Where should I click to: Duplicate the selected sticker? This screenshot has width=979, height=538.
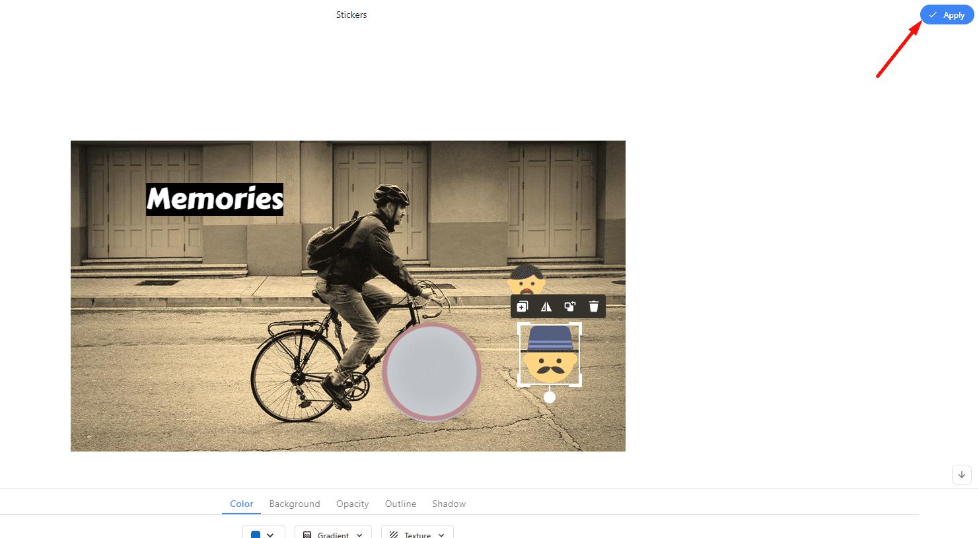point(522,306)
